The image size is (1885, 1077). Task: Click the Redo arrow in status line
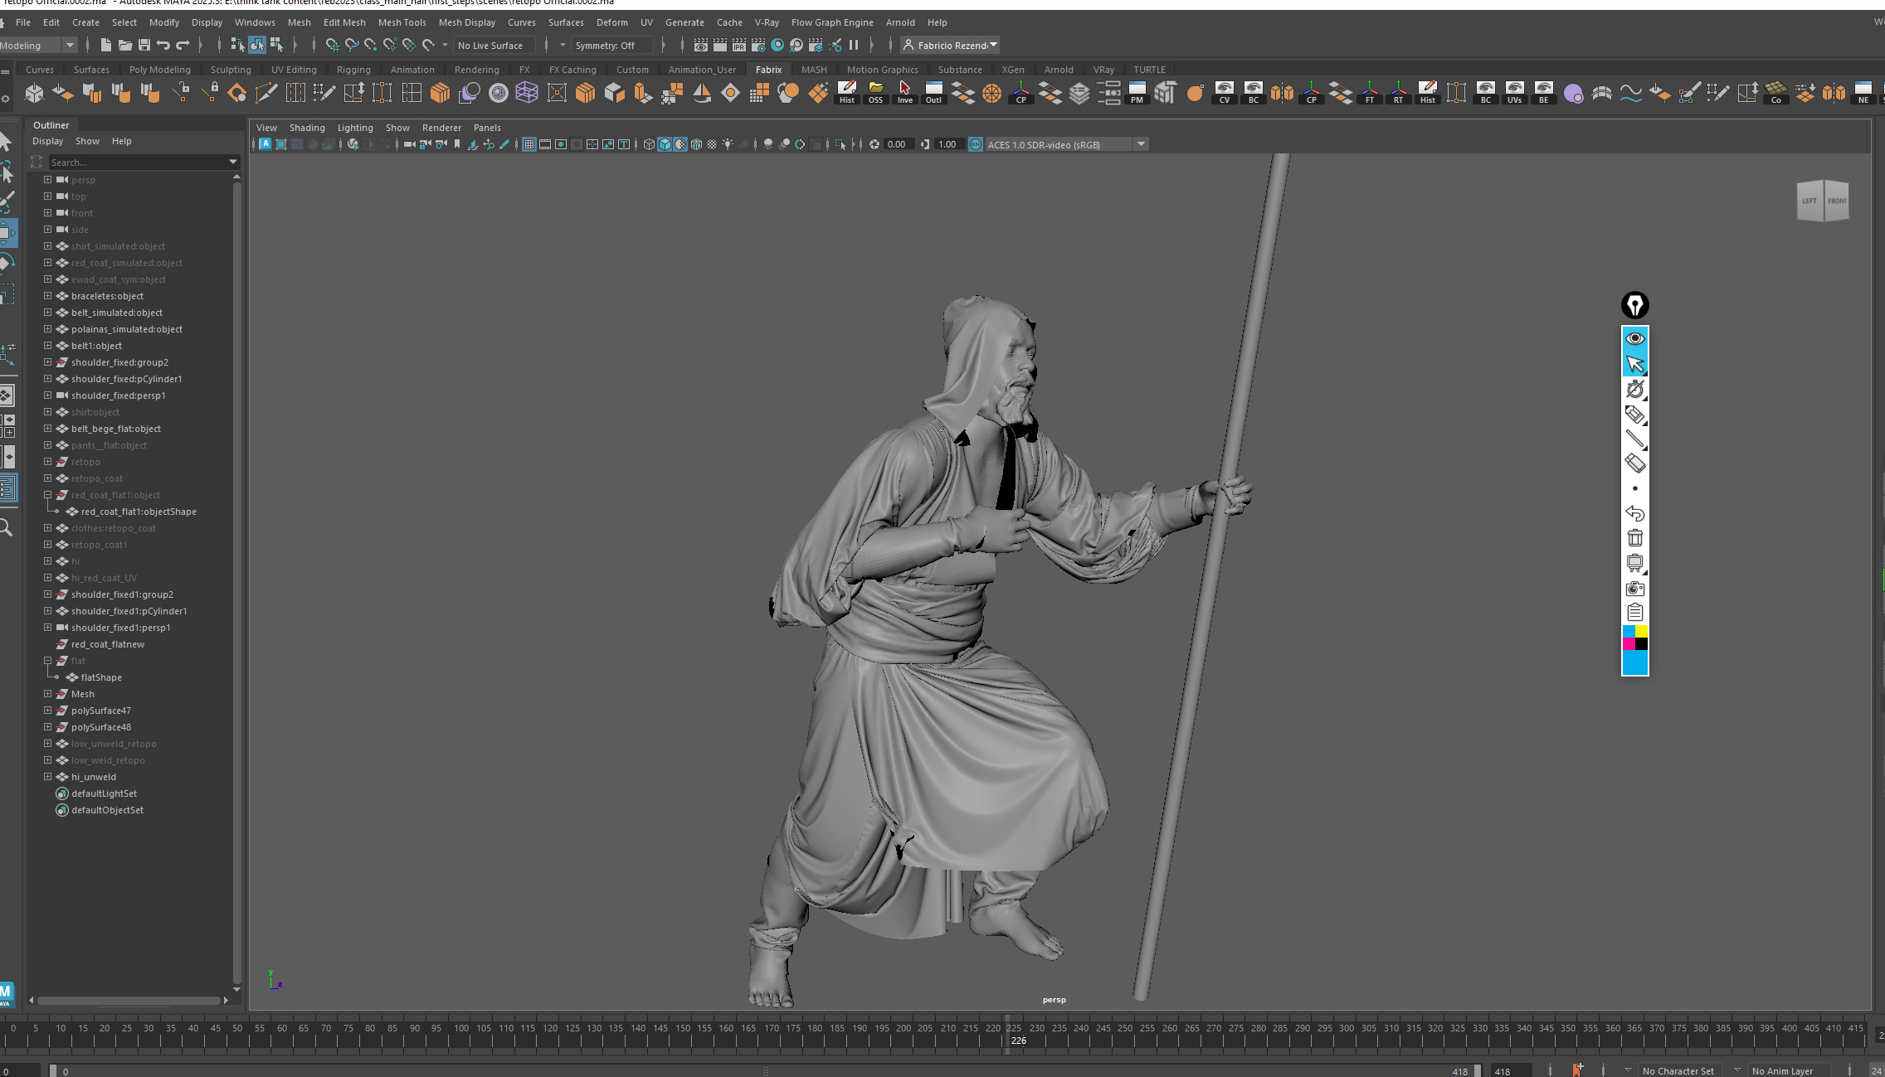[x=183, y=45]
